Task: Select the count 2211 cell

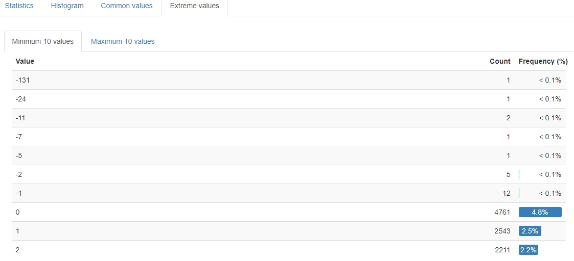Action: click(x=502, y=250)
